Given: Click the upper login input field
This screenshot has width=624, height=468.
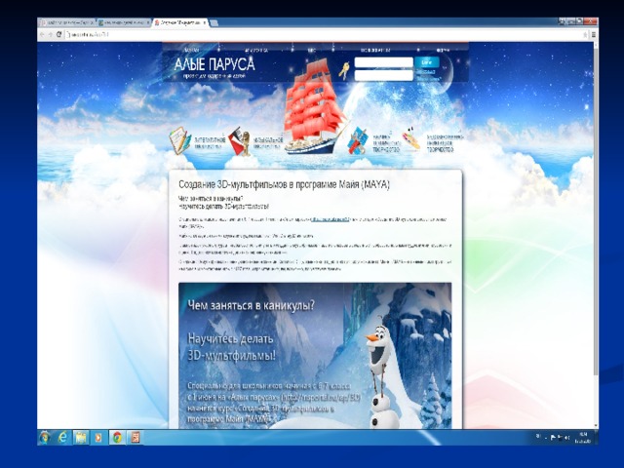Looking at the screenshot, I should point(383,62).
